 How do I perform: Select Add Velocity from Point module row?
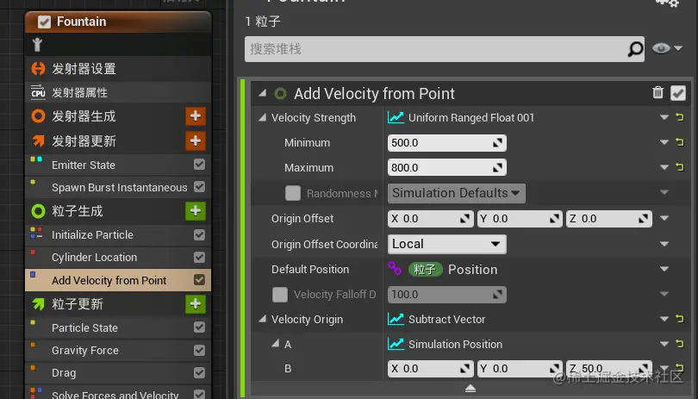[118, 280]
